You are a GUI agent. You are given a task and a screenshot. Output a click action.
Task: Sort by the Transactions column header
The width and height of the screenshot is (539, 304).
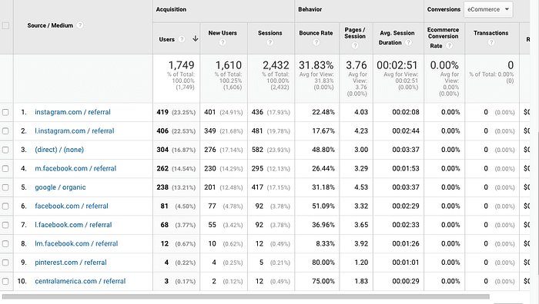pos(490,33)
